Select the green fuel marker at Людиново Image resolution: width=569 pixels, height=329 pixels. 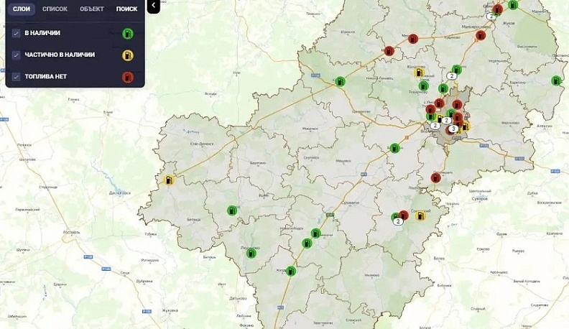(x=251, y=253)
